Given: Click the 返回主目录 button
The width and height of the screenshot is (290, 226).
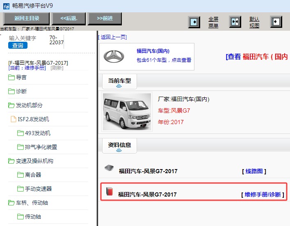Looking at the screenshot, I should coord(26,18).
